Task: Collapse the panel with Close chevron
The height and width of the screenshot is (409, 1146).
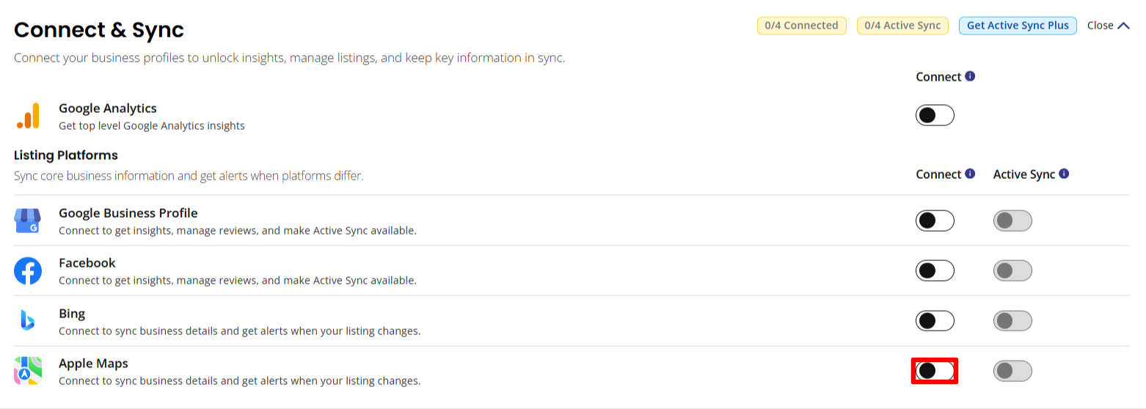Action: pos(1108,26)
